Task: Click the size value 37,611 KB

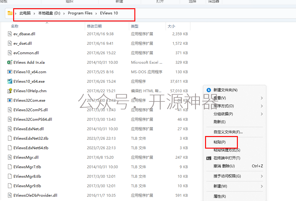Action: pyautogui.click(x=179, y=82)
